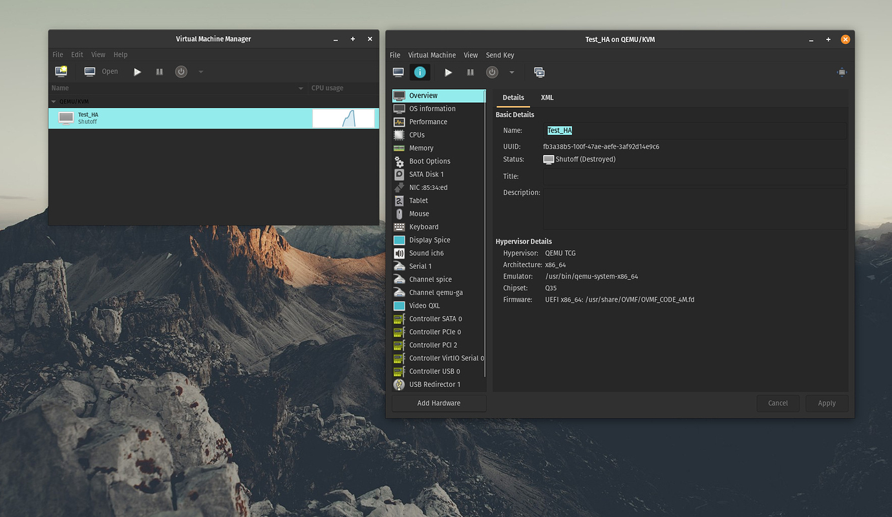The height and width of the screenshot is (517, 892).
Task: Collapse the QEMU/KVM connection group
Action: click(54, 101)
